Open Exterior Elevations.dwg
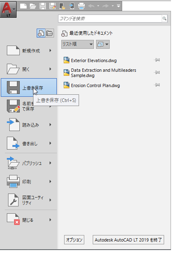175x254 pixels. point(94,60)
